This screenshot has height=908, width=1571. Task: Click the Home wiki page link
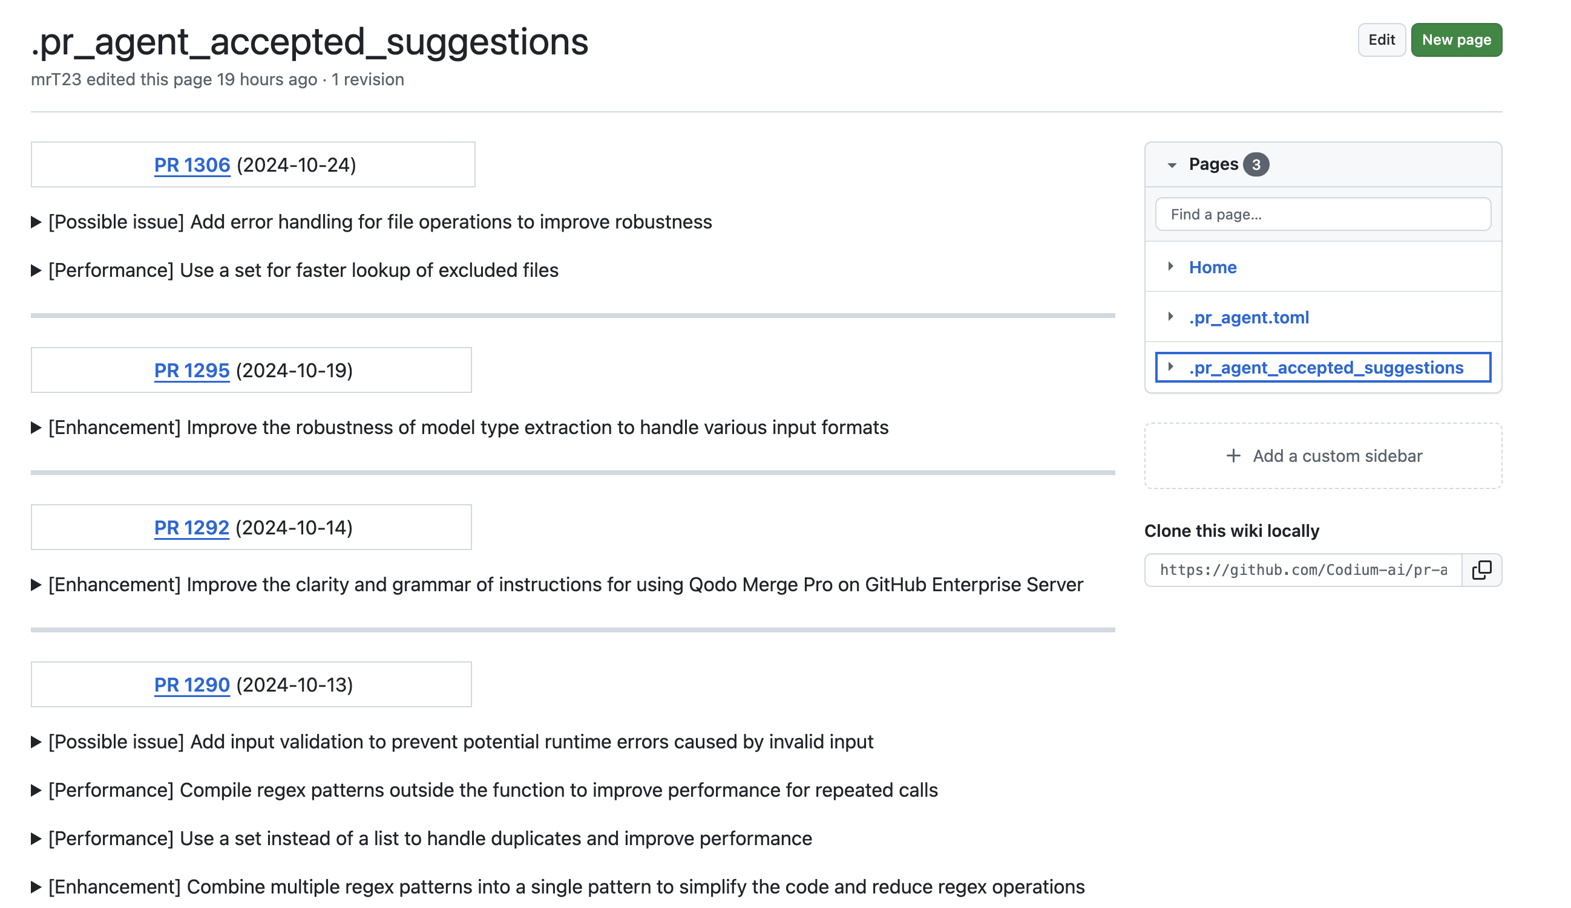1213,266
